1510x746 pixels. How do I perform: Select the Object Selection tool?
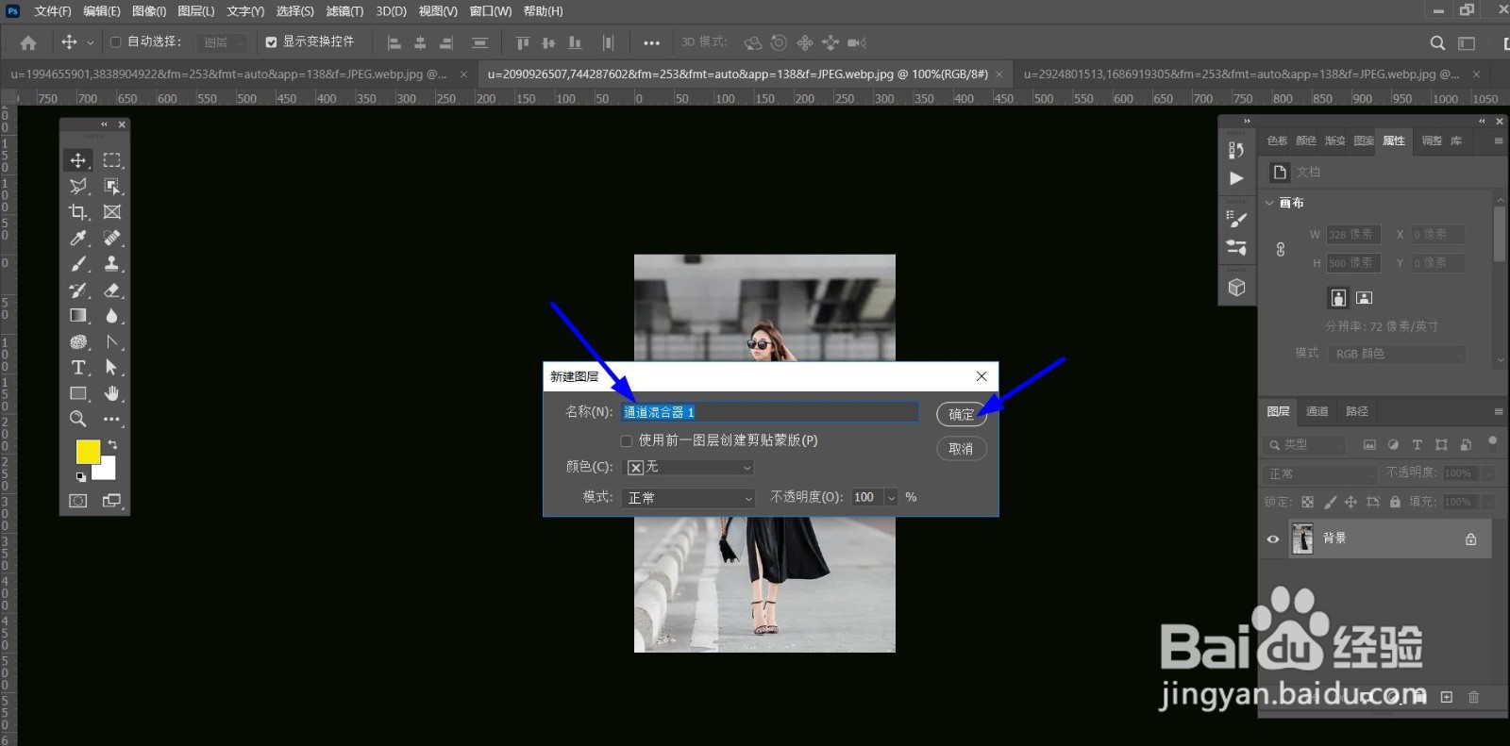coord(112,186)
